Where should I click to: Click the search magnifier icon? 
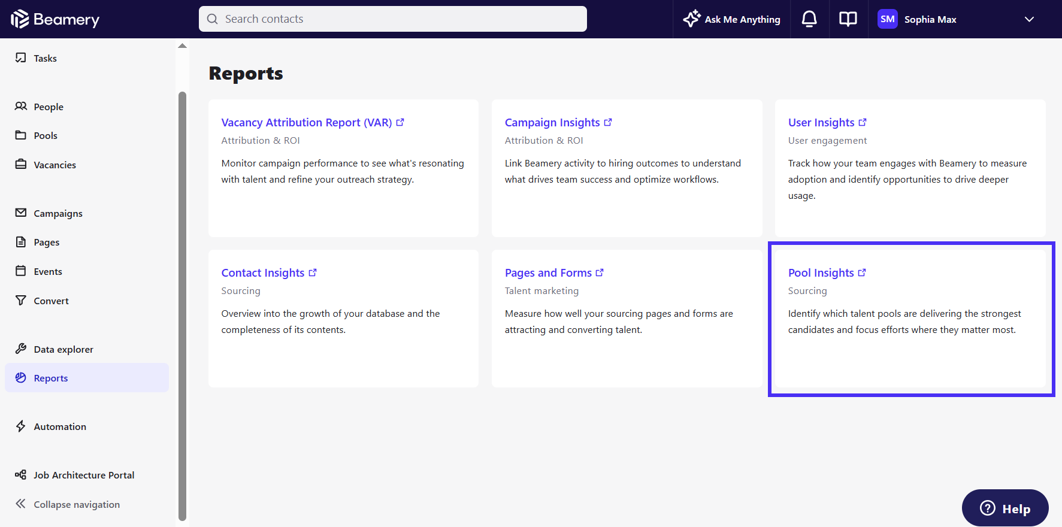click(212, 19)
